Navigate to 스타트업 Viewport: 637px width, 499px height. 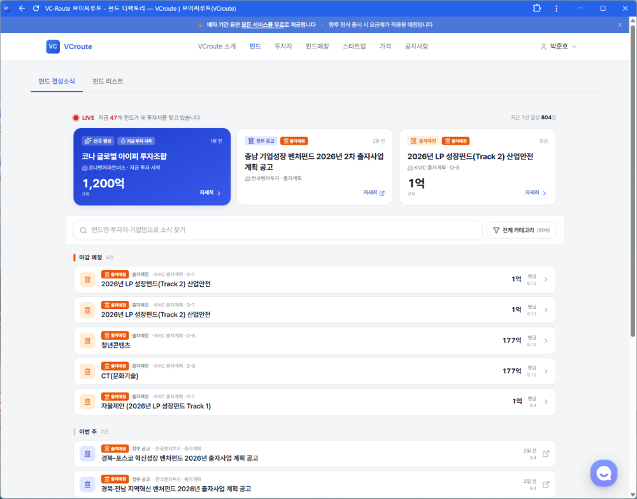(354, 47)
